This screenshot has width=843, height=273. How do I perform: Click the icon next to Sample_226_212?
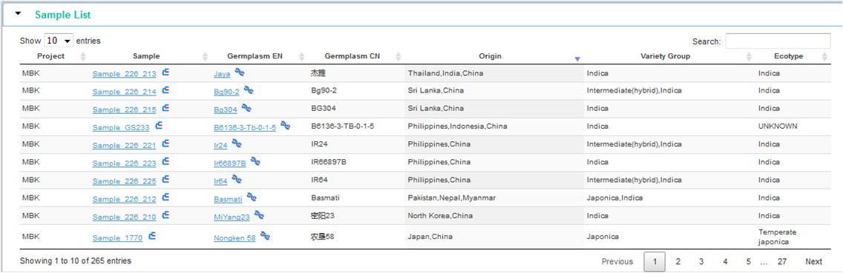(x=166, y=198)
